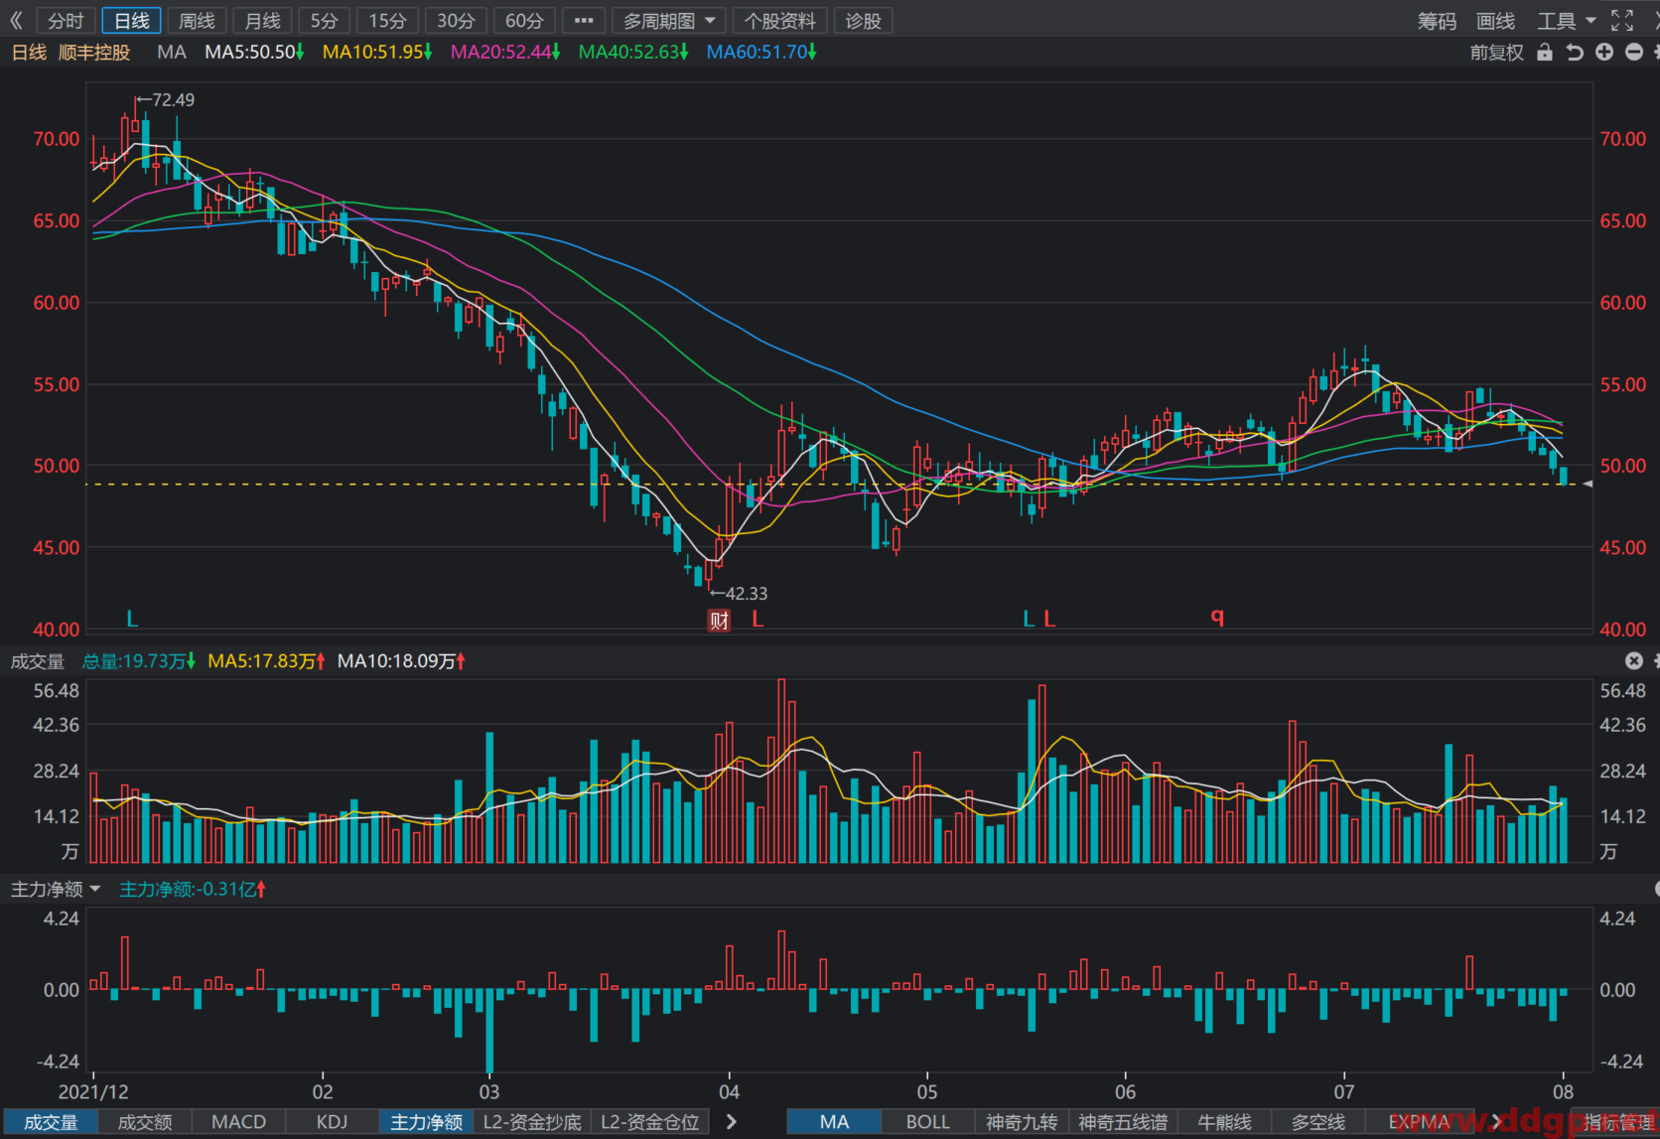Close the 成交量 volume panel
This screenshot has width=1660, height=1139.
click(1634, 660)
